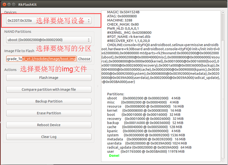The image size is (228, 165).
Task: Minimize the RkFlashKit window
Action: [9, 5]
